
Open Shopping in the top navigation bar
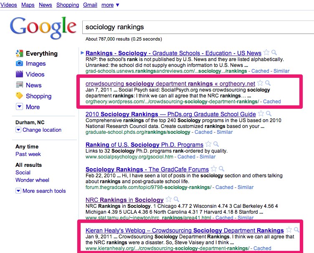[x=68, y=5]
